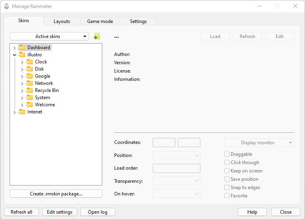
Task: Open the Display monitor dropdown
Action: tap(259, 143)
